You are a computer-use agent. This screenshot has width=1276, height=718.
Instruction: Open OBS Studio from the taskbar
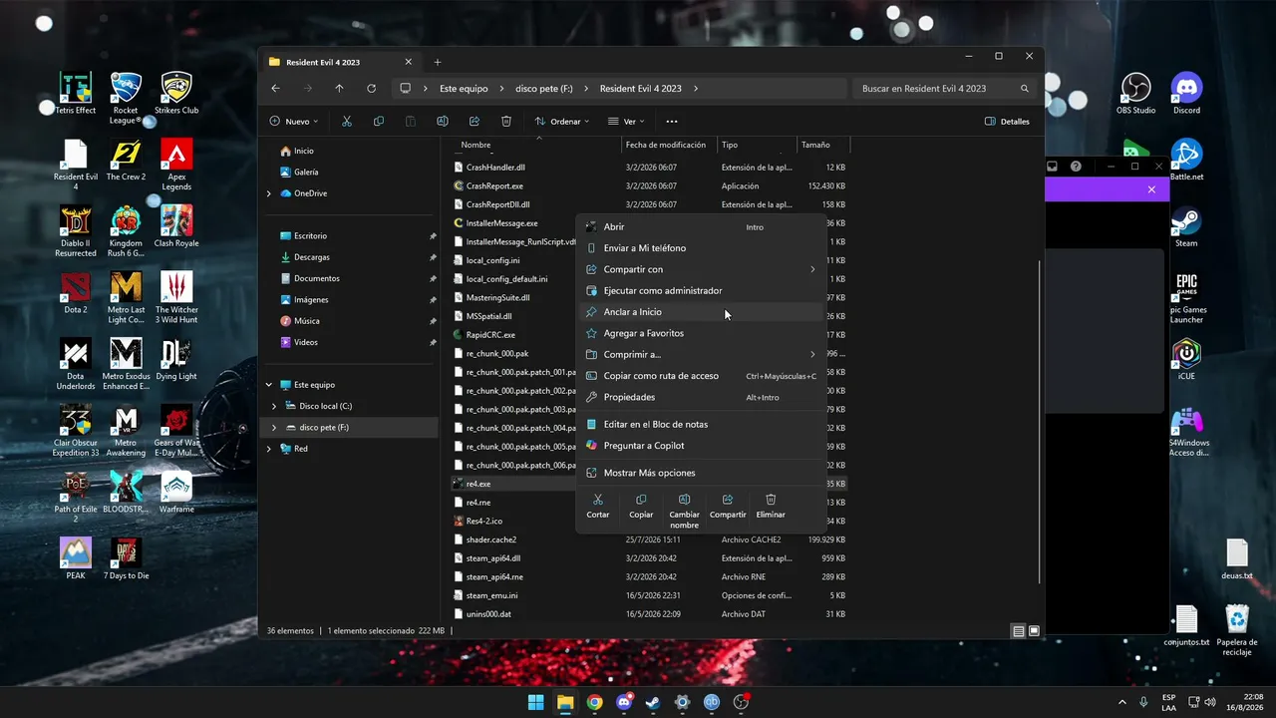(x=741, y=702)
